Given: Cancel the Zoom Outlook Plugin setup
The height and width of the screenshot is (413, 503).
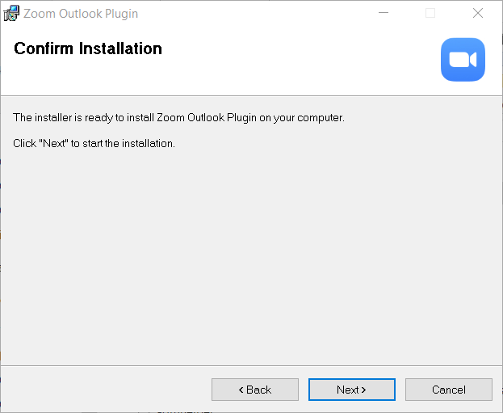Looking at the screenshot, I should [448, 390].
